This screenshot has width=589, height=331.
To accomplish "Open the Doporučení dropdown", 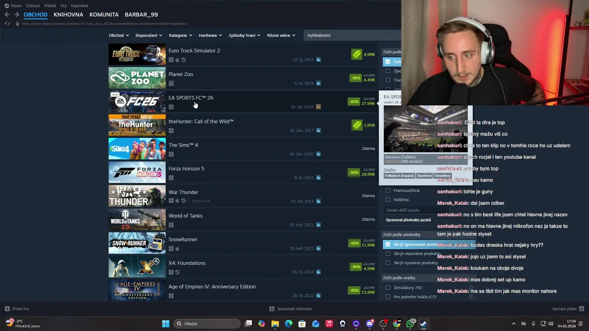I will 149,35.
